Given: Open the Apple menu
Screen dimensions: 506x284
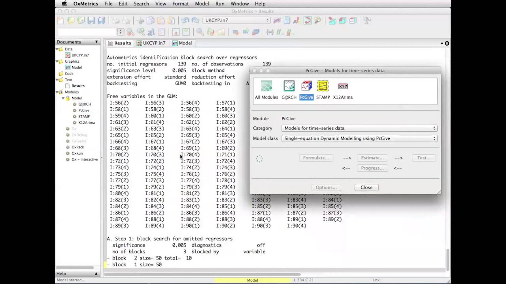Looking at the screenshot, I should click(64, 4).
